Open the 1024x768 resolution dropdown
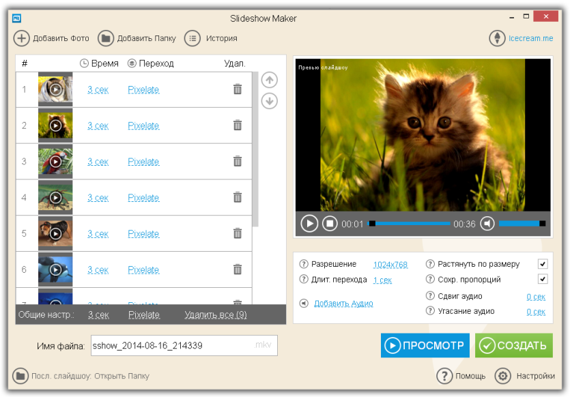 pos(390,265)
